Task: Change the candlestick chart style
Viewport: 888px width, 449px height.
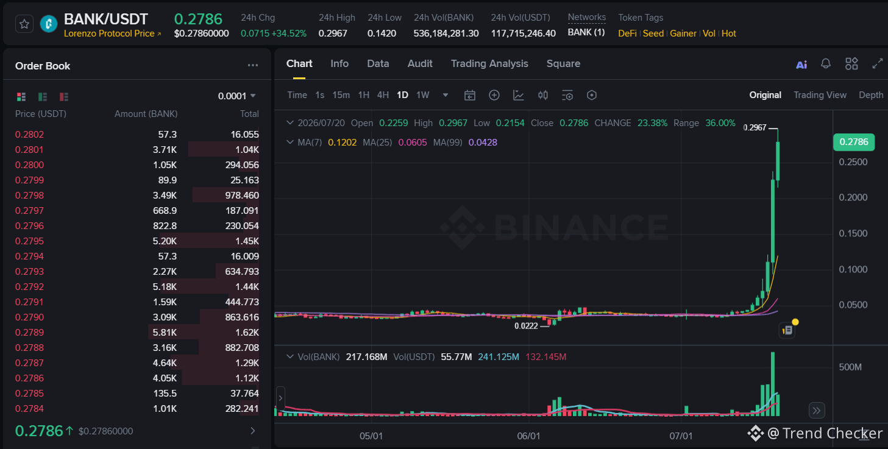Action: tap(543, 95)
